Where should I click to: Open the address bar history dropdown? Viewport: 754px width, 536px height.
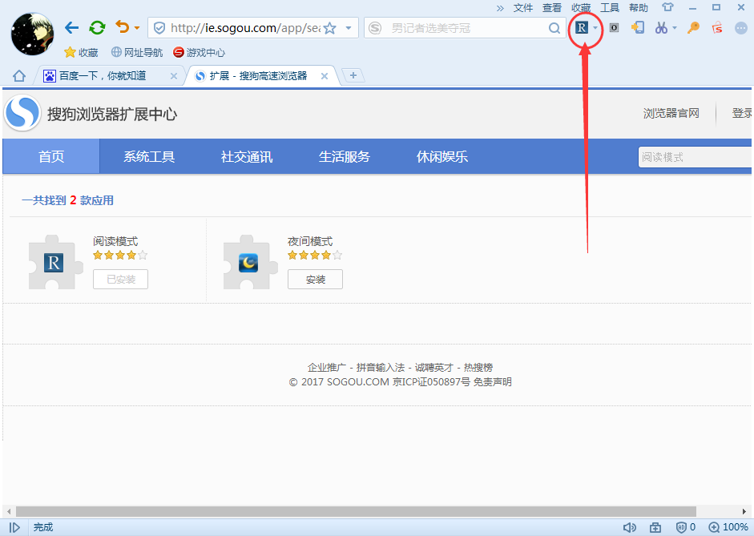click(x=348, y=27)
